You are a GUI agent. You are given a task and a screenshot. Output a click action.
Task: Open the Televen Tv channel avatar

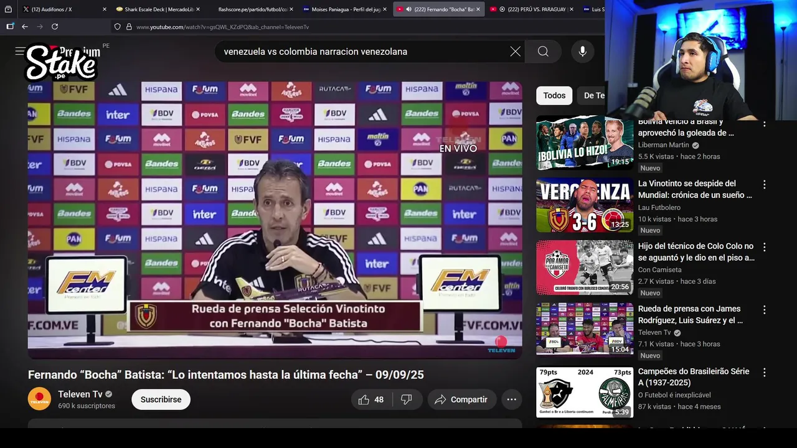(39, 399)
